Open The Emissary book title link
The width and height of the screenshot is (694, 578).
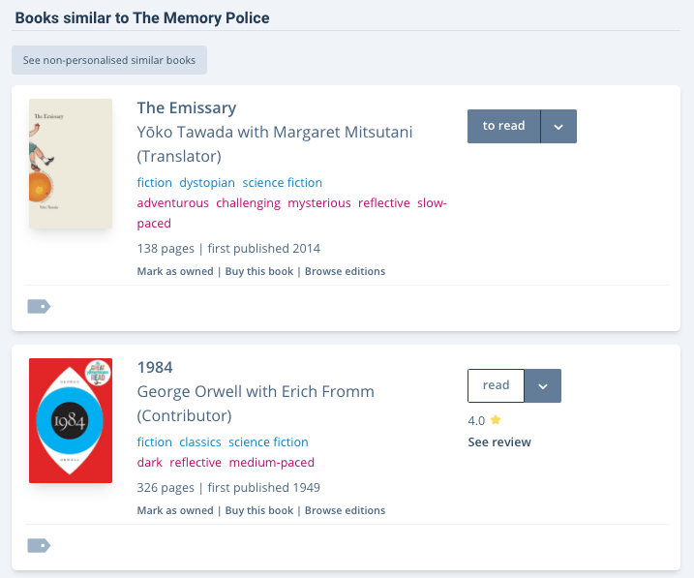187,108
